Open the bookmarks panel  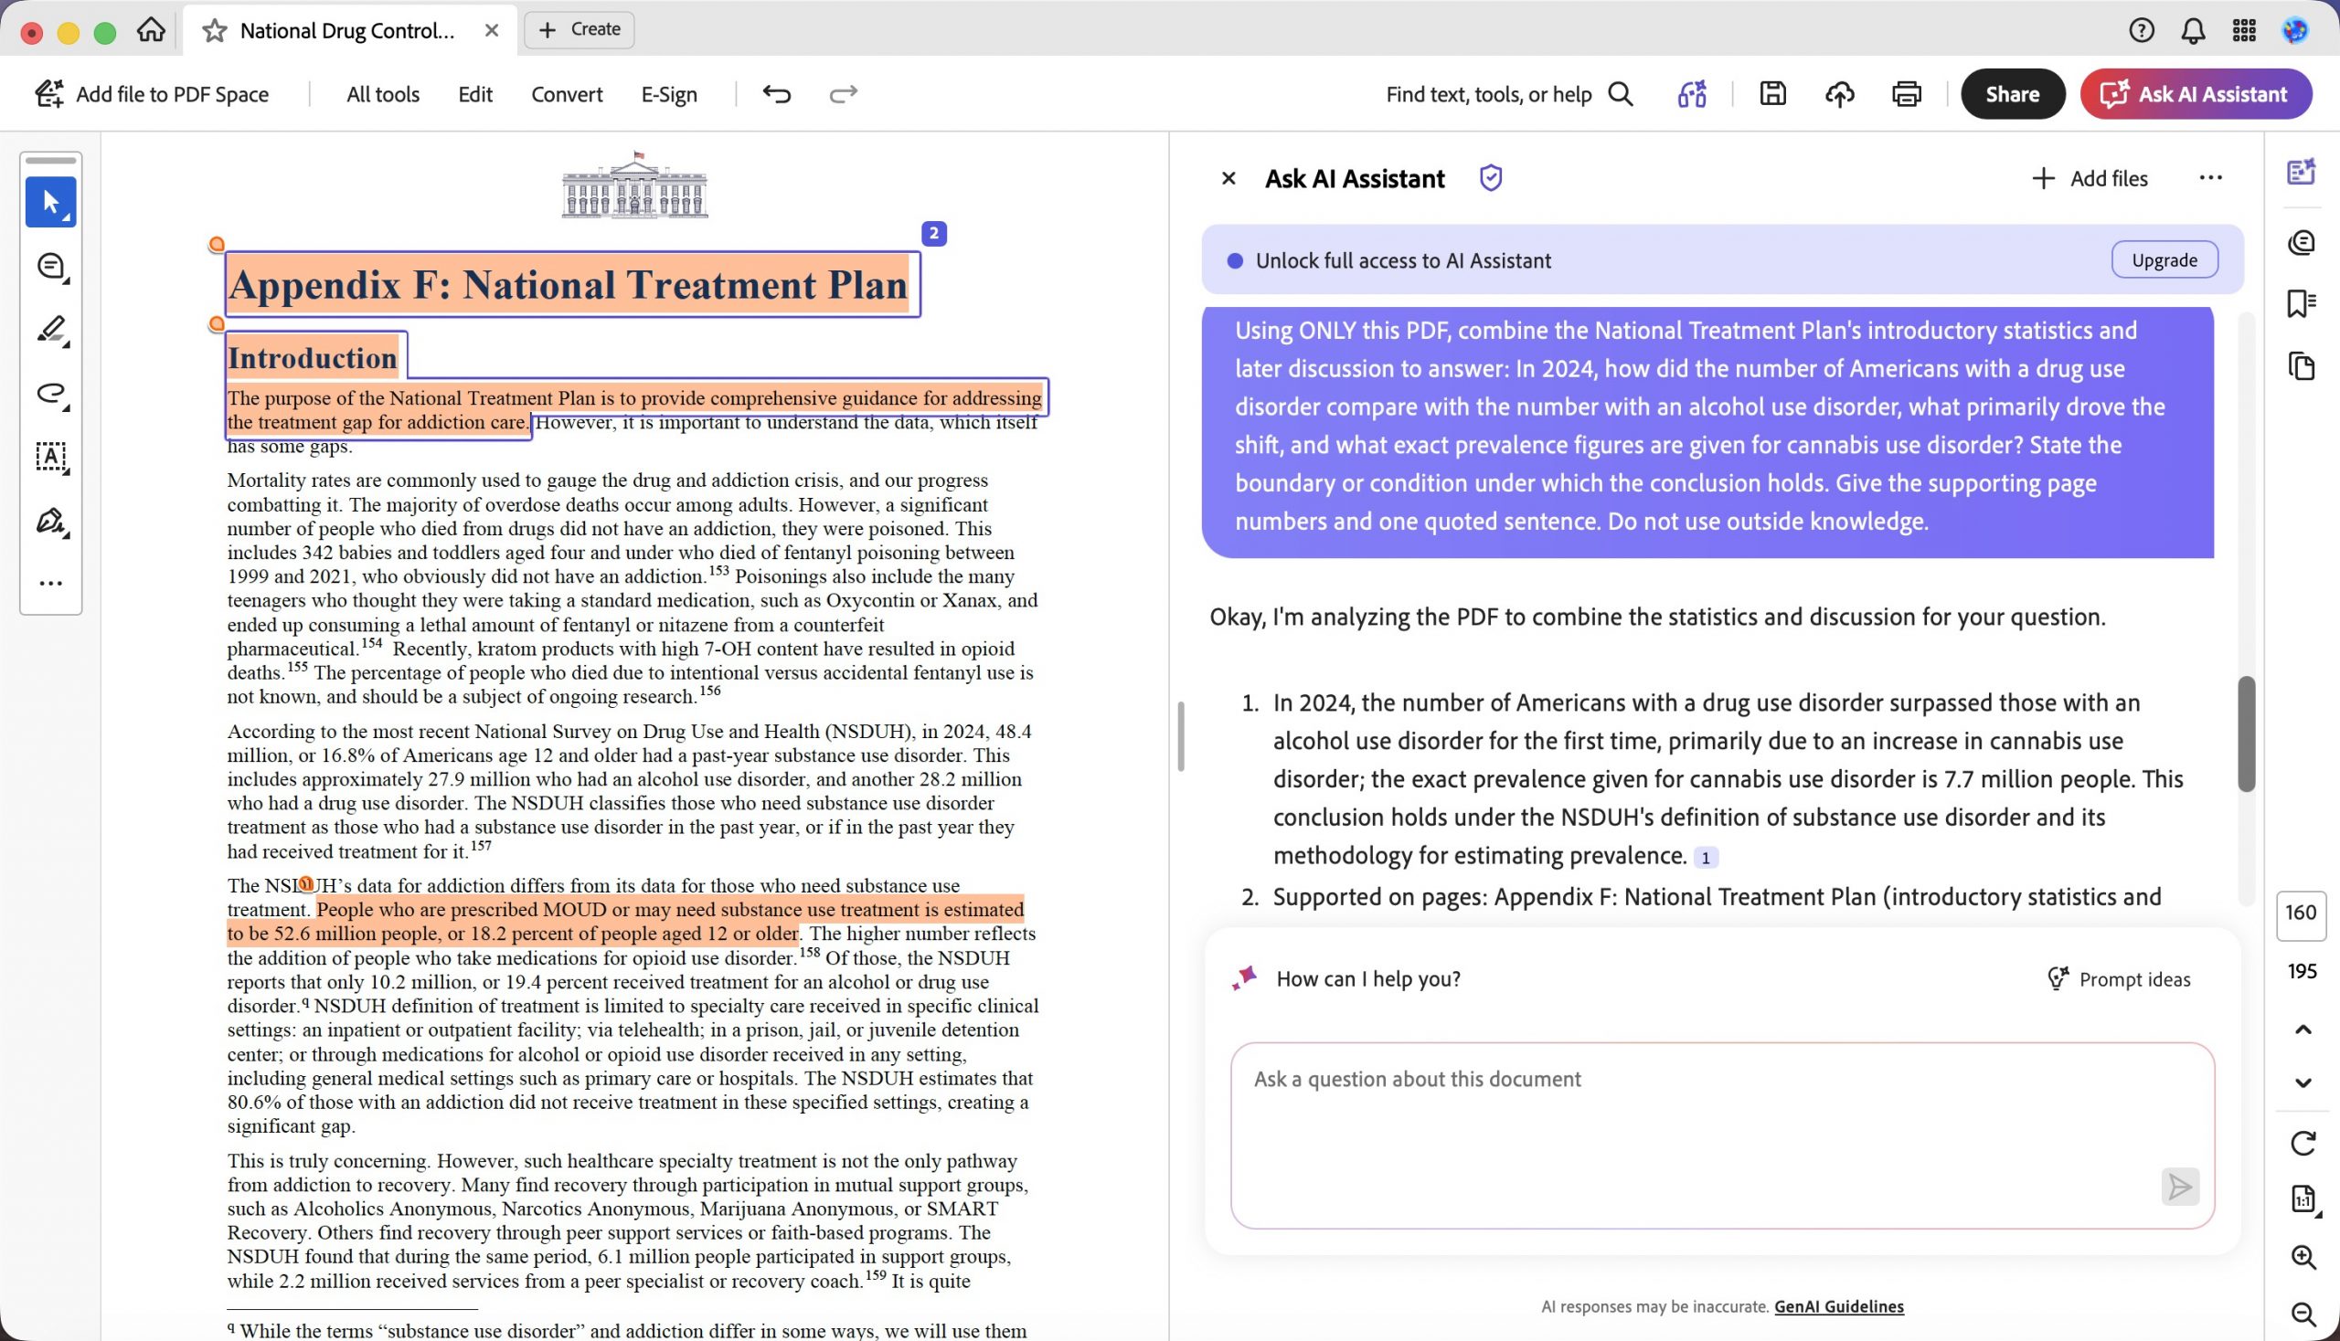2302,303
